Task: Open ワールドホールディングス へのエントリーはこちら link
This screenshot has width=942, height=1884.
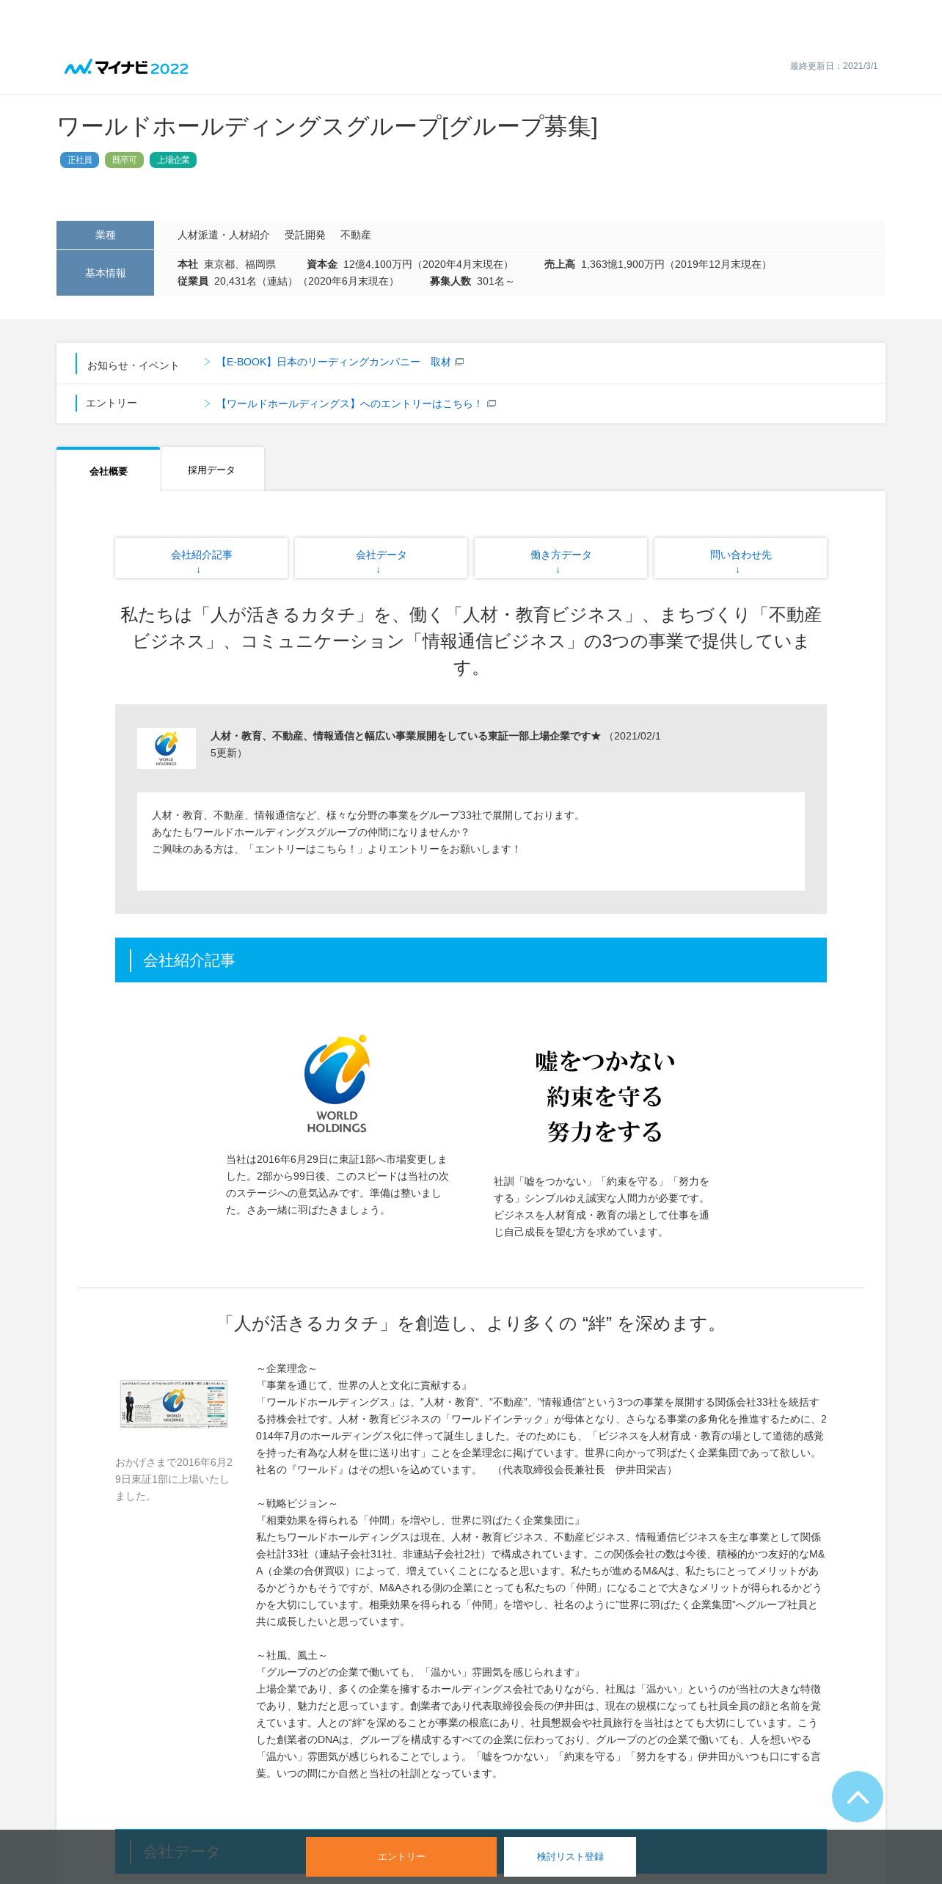Action: [350, 404]
